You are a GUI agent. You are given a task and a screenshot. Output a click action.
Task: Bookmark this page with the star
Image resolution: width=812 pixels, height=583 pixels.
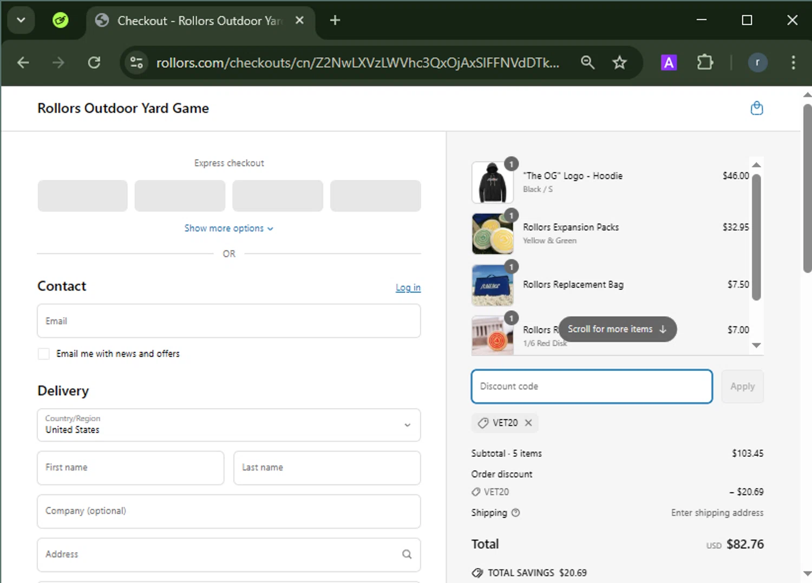click(619, 63)
